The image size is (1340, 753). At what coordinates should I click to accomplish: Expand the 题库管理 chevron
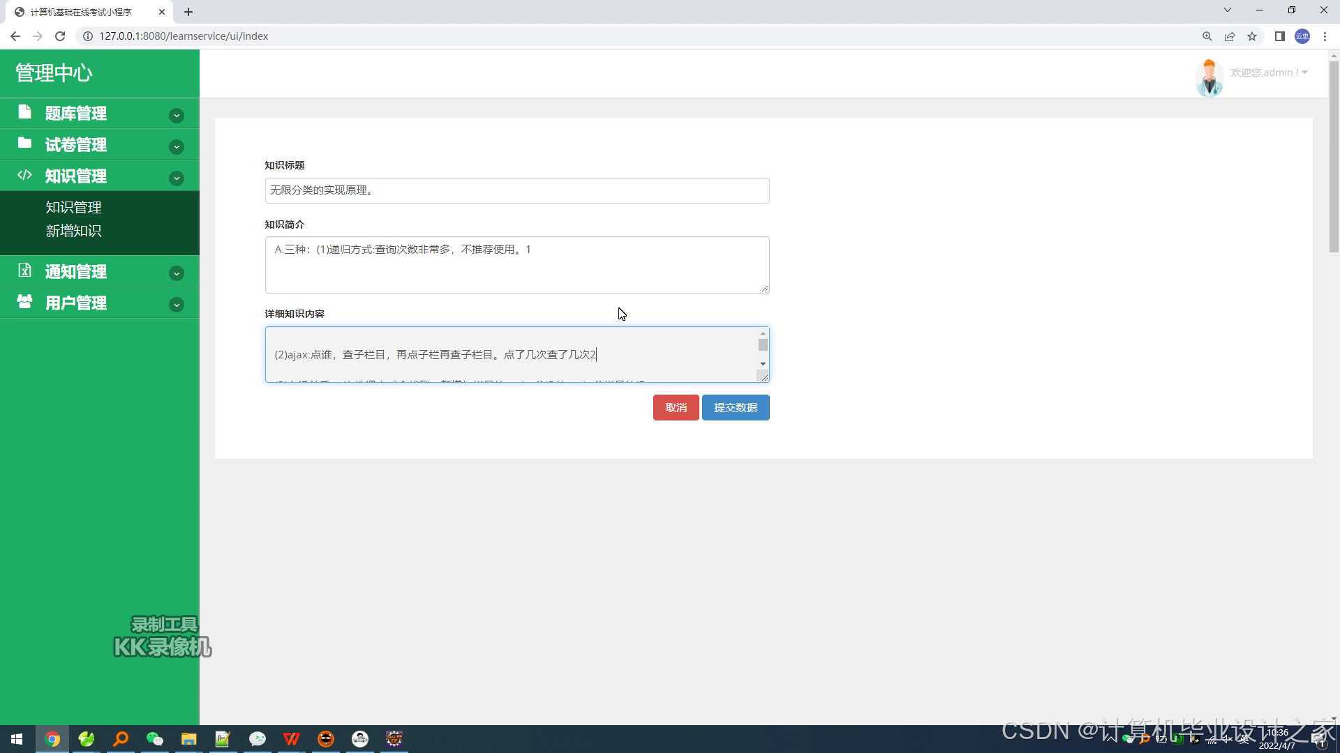(177, 116)
